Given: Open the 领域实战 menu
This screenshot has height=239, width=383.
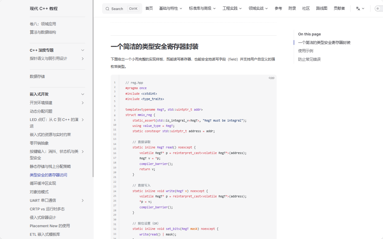Looking at the screenshot, I should (258, 9).
